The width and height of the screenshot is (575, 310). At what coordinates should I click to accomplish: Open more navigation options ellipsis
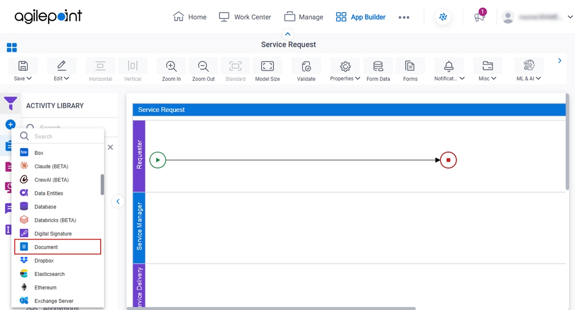(x=404, y=17)
